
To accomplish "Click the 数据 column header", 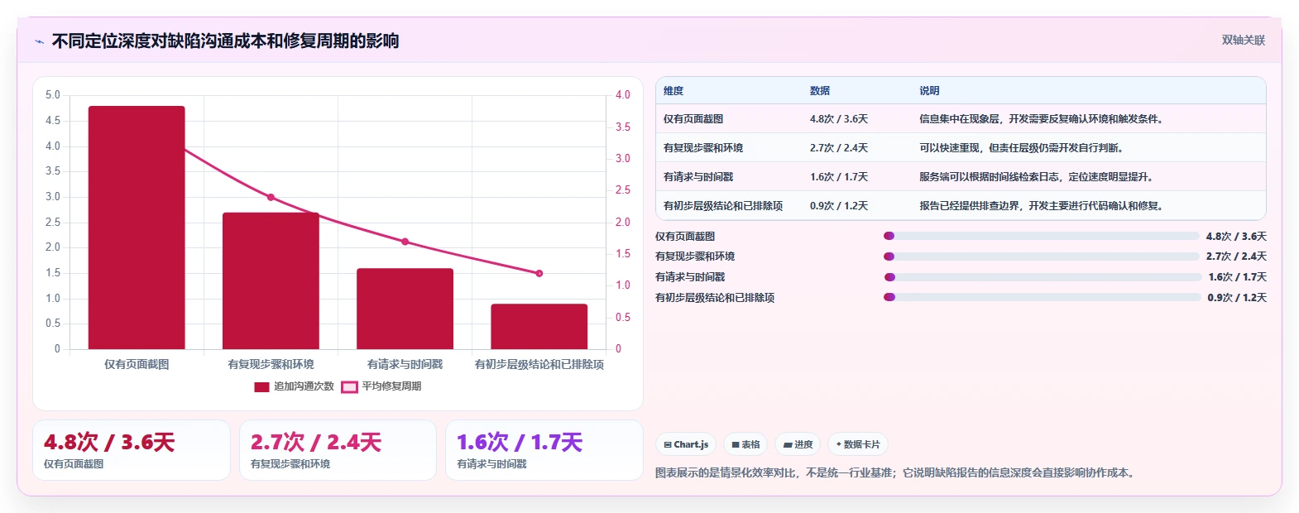I will pos(820,91).
